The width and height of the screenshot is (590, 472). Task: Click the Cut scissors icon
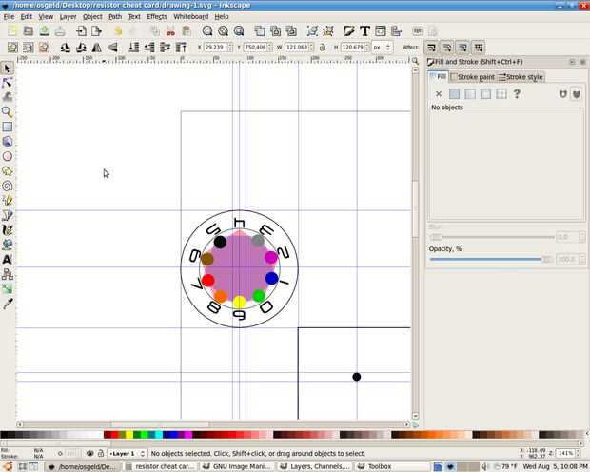point(170,30)
